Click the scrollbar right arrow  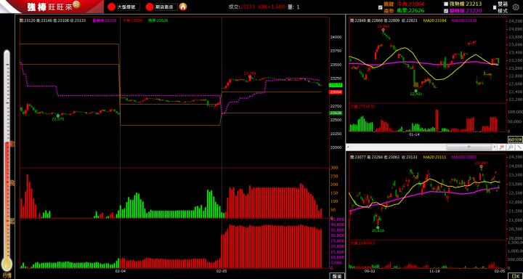[x=495, y=147]
